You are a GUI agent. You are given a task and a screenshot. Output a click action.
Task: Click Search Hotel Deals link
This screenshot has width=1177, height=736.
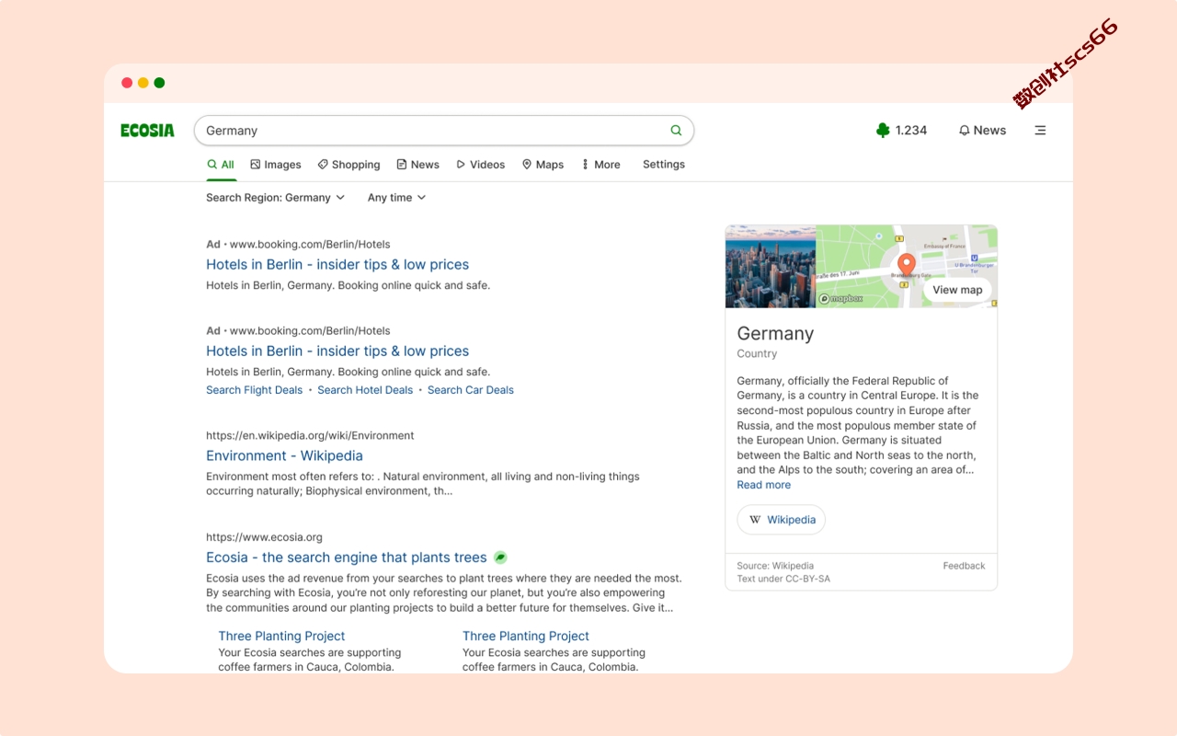(x=365, y=390)
